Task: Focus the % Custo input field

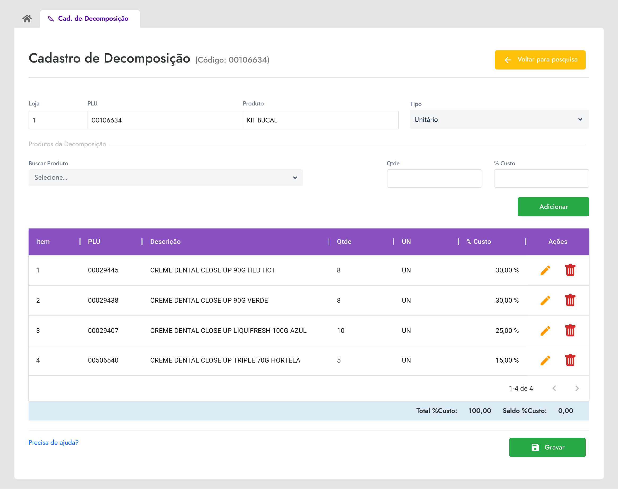Action: pos(541,178)
